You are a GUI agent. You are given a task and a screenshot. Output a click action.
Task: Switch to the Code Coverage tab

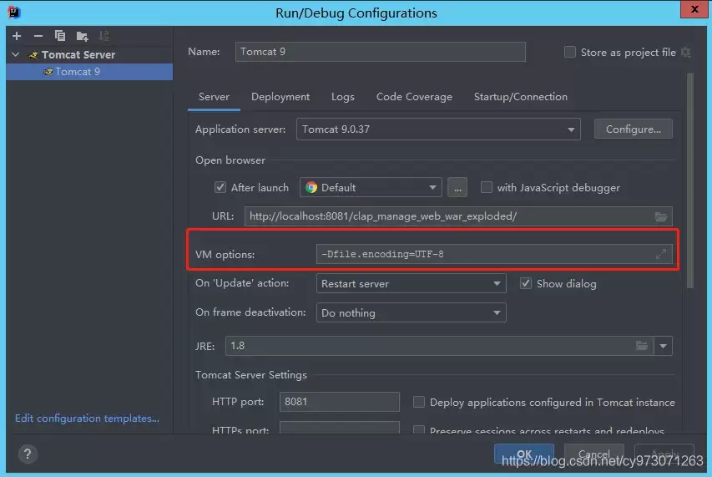pyautogui.click(x=414, y=97)
